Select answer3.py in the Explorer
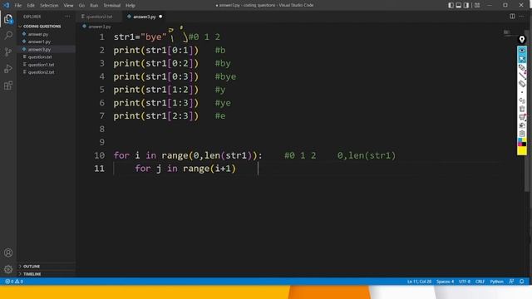This screenshot has width=532, height=299. 39,49
